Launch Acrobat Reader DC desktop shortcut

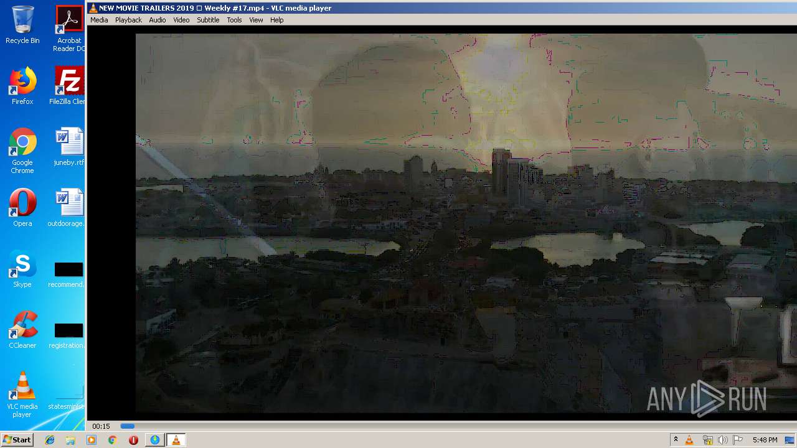coord(69,29)
